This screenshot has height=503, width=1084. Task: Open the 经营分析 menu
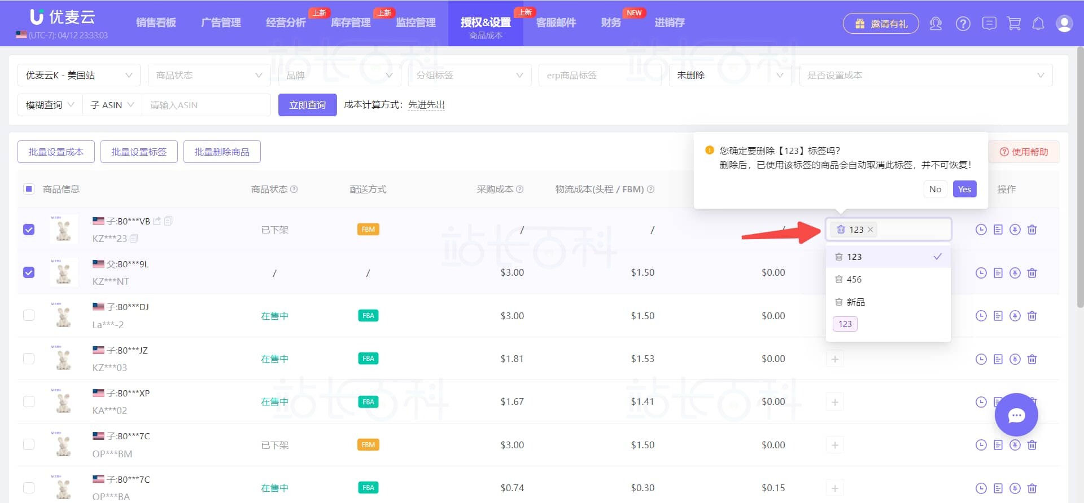coord(286,23)
